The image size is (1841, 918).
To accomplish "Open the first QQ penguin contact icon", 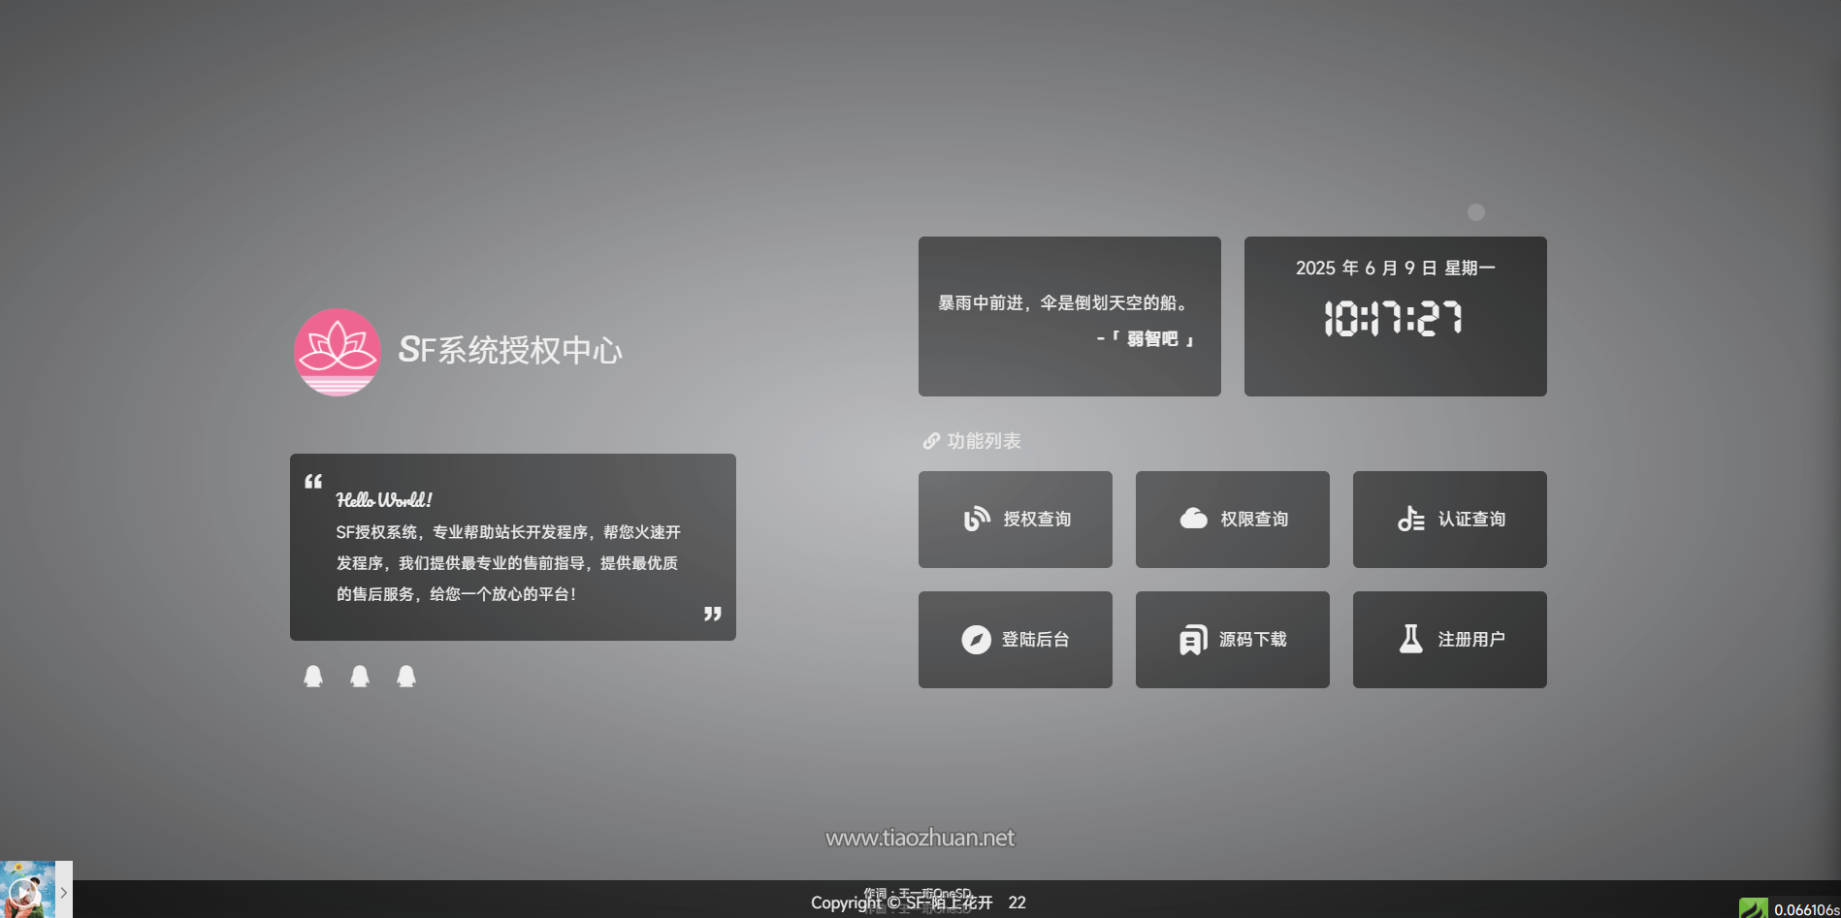I will click(313, 676).
